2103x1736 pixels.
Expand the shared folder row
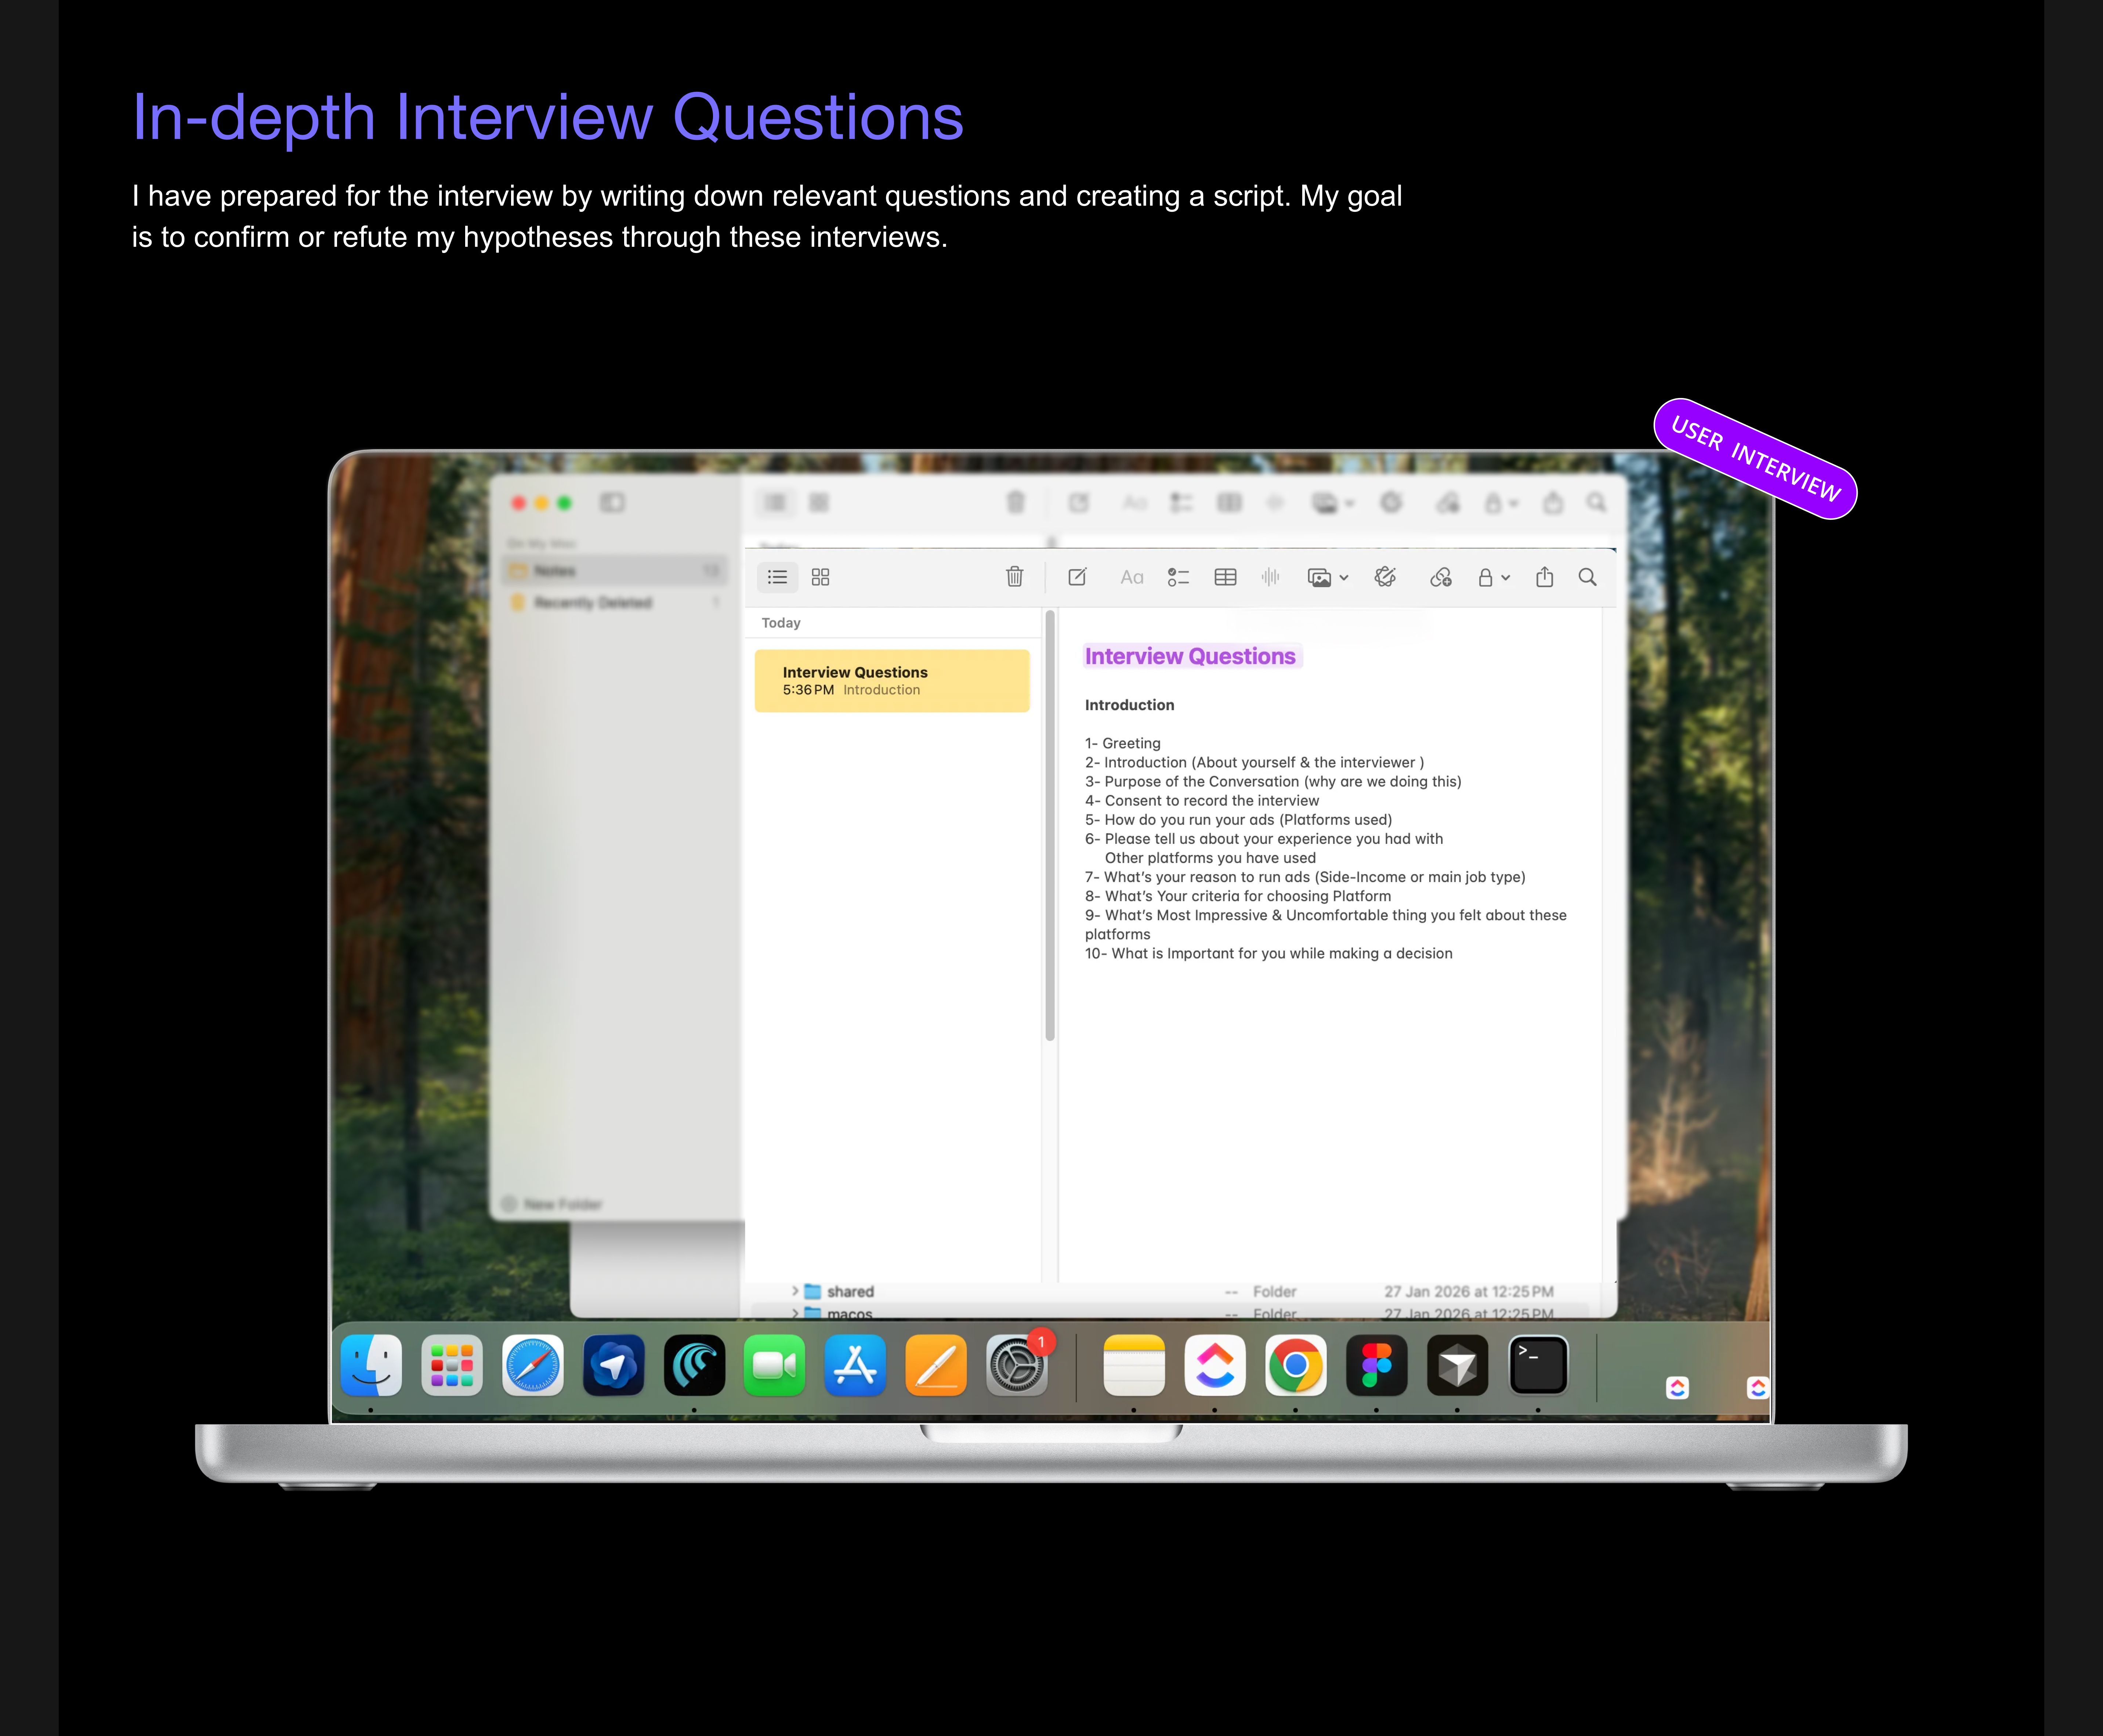[x=795, y=1291]
